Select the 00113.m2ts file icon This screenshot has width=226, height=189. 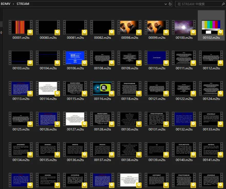[x=21, y=88]
